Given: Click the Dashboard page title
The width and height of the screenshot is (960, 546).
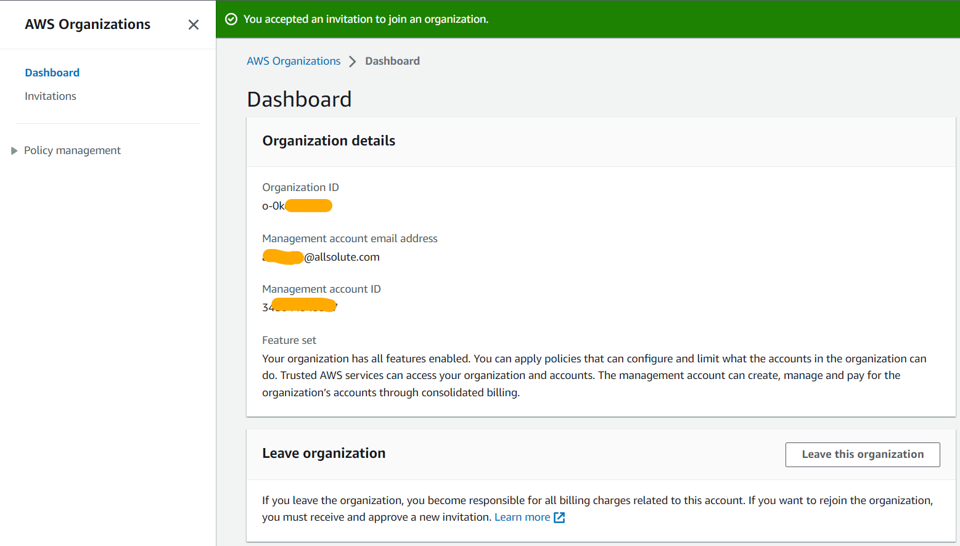Looking at the screenshot, I should [299, 99].
